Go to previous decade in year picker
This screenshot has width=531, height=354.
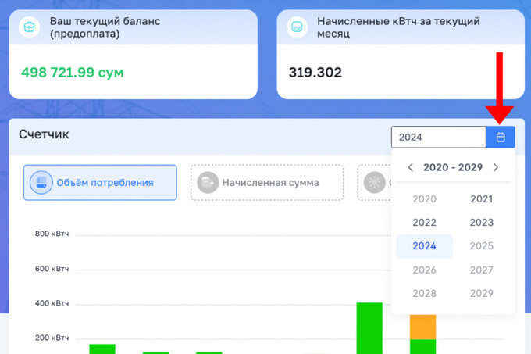point(411,167)
